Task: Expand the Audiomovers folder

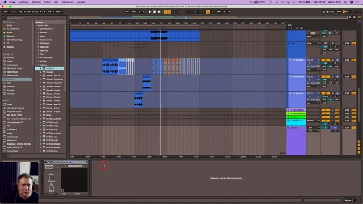Action: point(39,40)
